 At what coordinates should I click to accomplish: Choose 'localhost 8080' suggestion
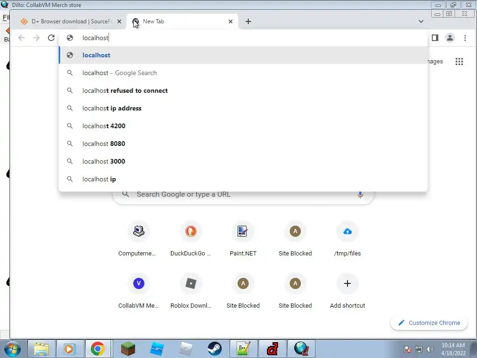click(x=243, y=144)
